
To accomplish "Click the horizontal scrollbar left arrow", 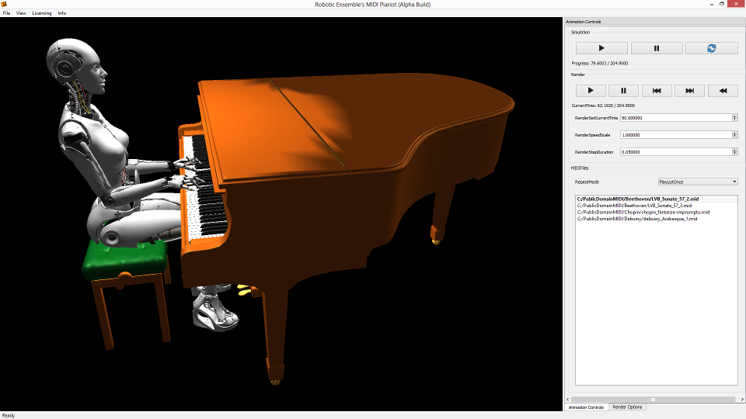I will click(568, 399).
